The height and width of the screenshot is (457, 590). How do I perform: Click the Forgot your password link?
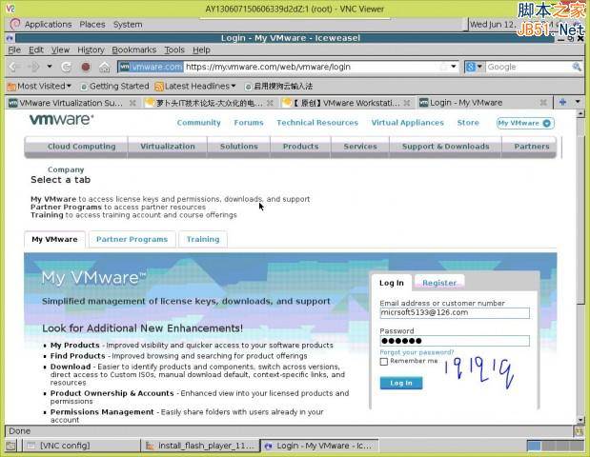click(x=417, y=352)
